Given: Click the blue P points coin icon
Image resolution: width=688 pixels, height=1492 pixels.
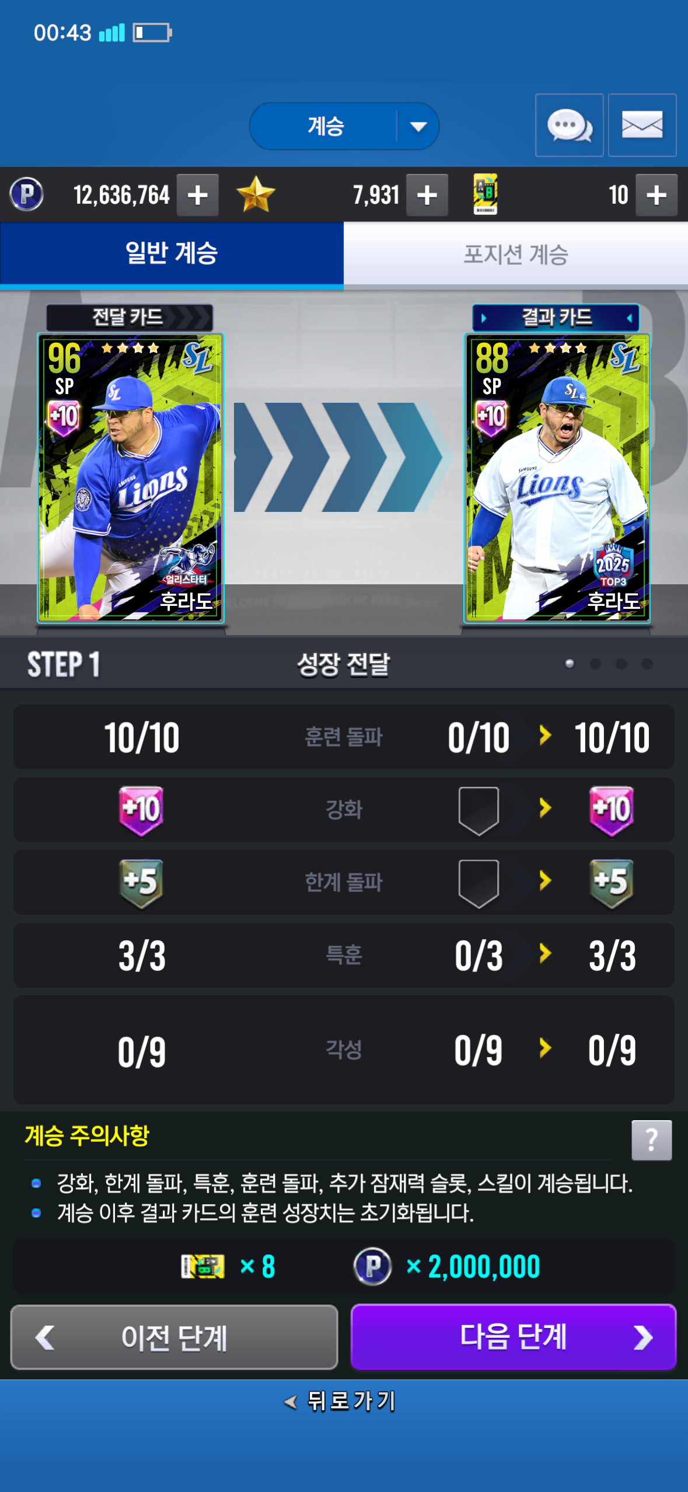Looking at the screenshot, I should click(27, 194).
